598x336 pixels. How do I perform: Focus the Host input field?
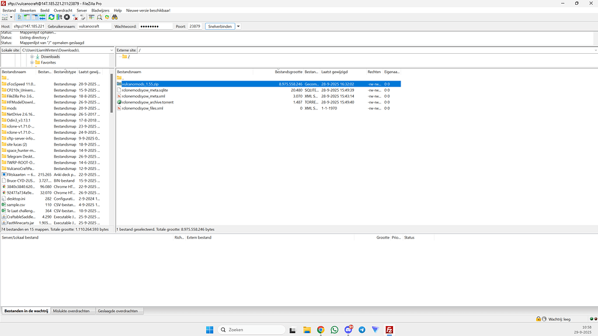click(x=29, y=26)
